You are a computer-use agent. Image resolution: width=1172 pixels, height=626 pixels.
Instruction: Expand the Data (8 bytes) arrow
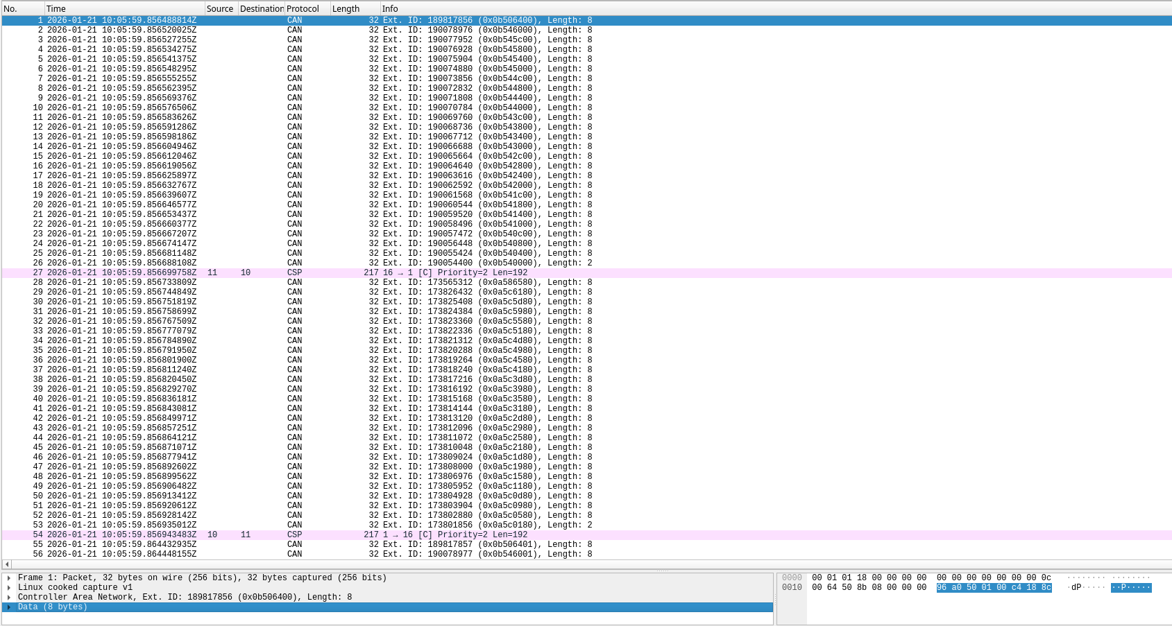click(9, 607)
